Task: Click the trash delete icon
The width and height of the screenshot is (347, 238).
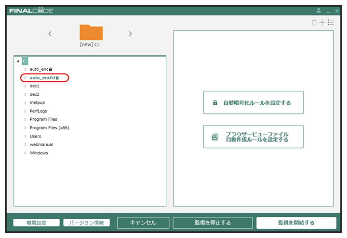Action: click(314, 22)
